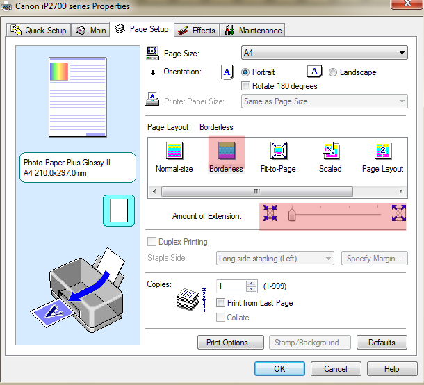Click the Printer Paper Size printer icon
Viewport: 424px width, 385px height.
click(x=152, y=99)
